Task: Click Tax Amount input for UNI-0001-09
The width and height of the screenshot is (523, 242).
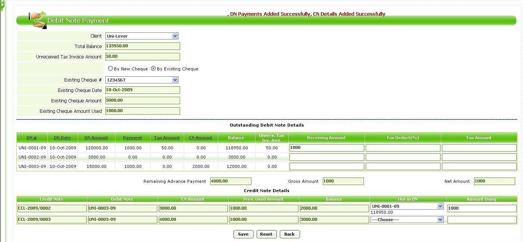Action: (479, 148)
